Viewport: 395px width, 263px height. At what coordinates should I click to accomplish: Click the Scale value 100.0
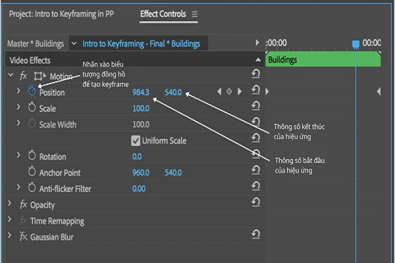[141, 108]
